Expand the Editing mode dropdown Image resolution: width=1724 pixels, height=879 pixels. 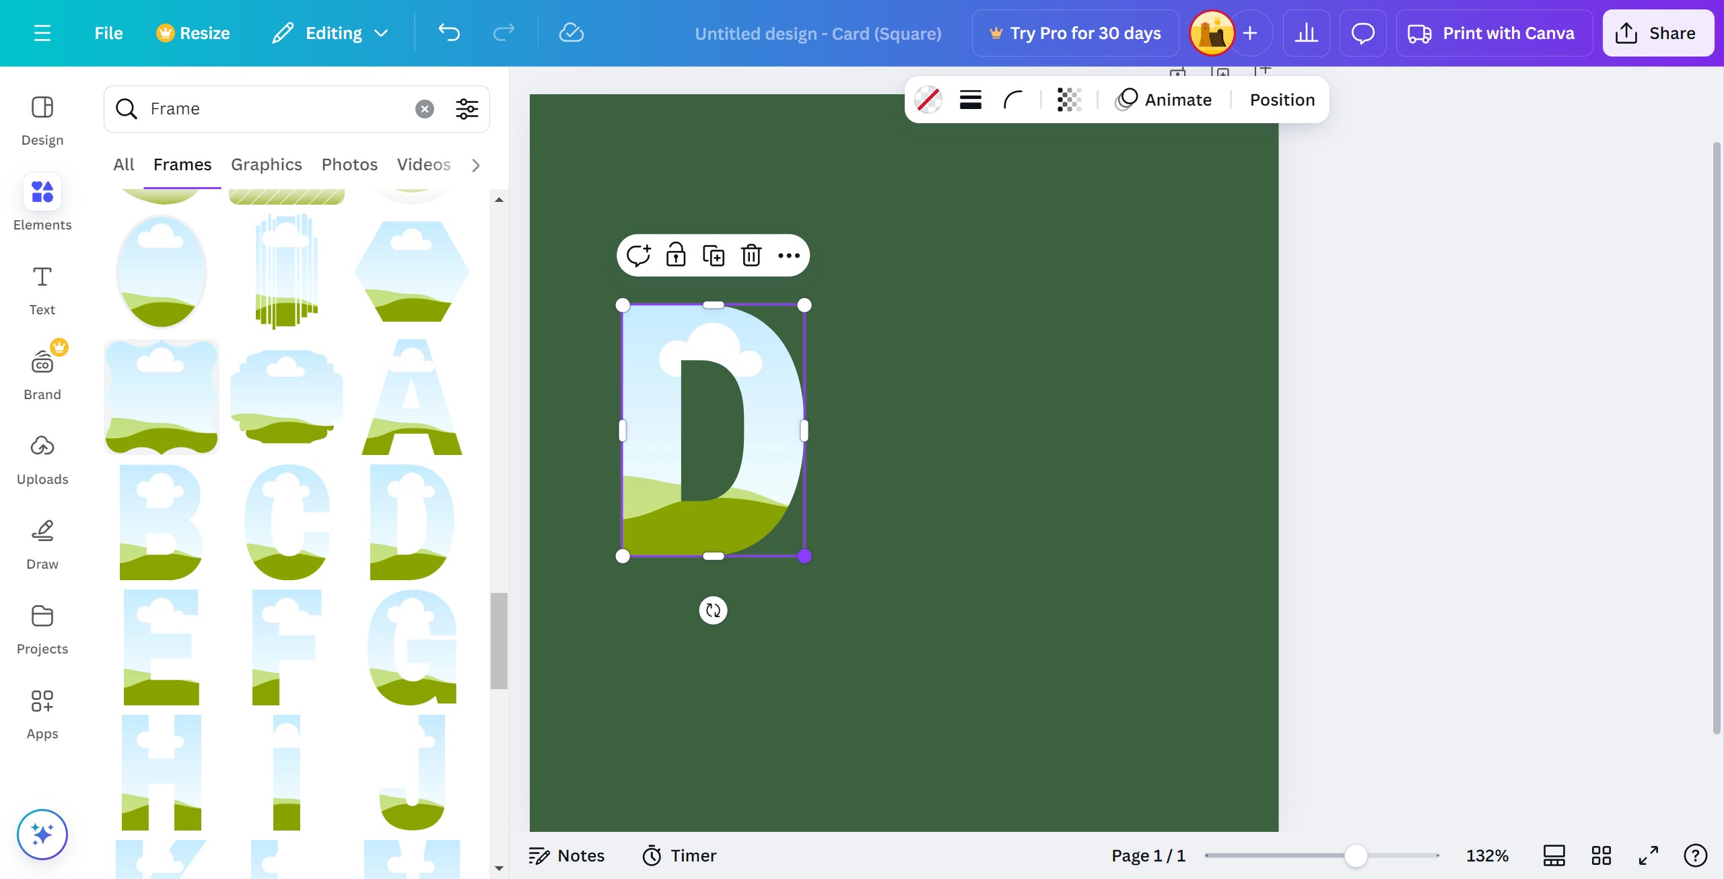(x=331, y=33)
